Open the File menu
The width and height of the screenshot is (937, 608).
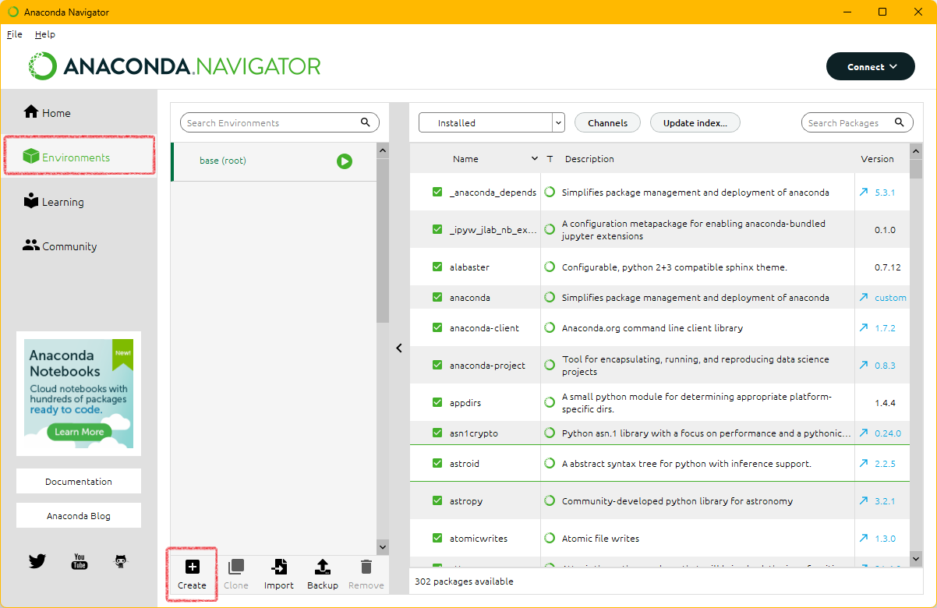pyautogui.click(x=15, y=34)
